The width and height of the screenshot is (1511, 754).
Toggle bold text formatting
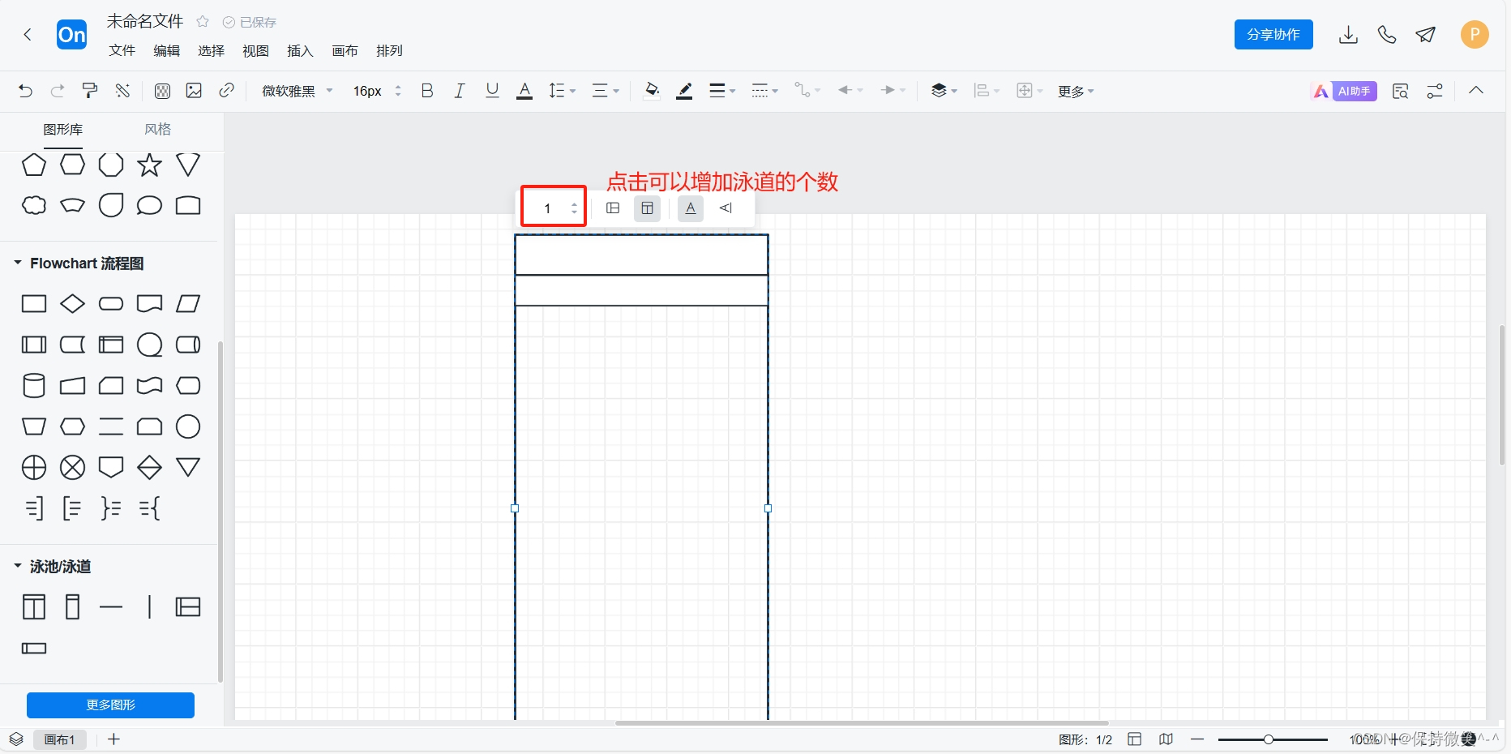click(x=427, y=91)
